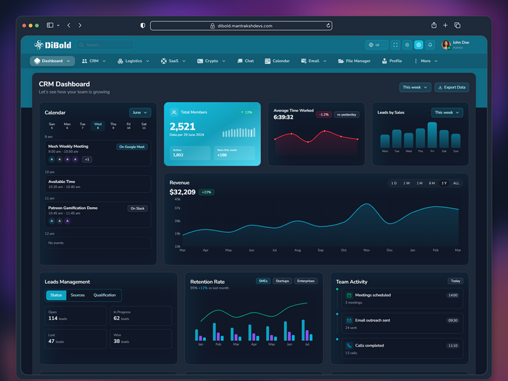Select Wed 8 in the calendar
508x381 pixels.
98,126
